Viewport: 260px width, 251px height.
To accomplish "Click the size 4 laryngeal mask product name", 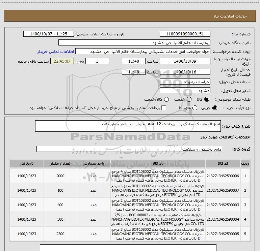I will (158, 176).
